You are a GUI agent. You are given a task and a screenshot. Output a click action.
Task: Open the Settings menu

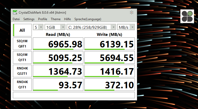[29, 19]
